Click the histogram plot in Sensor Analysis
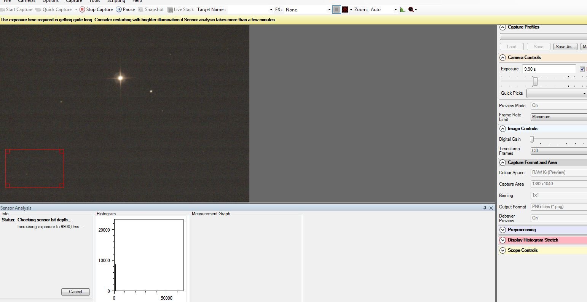The height and width of the screenshot is (302, 587). point(149,255)
